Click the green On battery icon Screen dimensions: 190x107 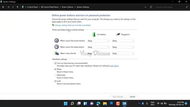click(x=94, y=34)
